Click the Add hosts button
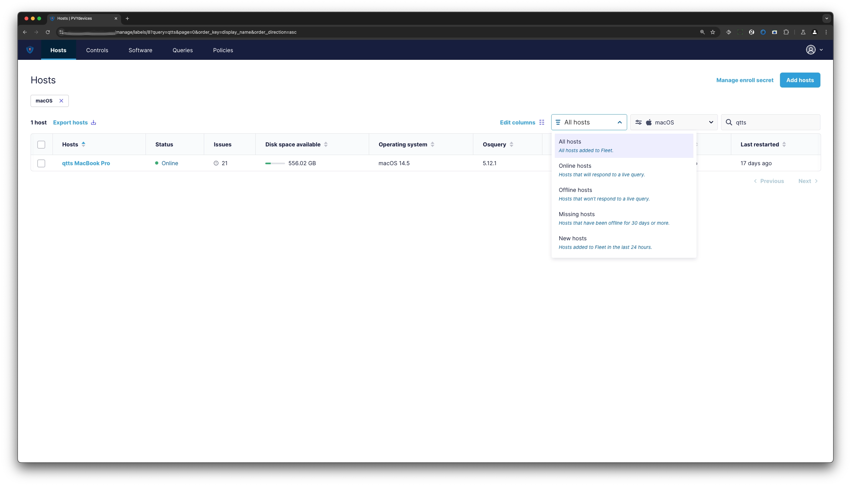The width and height of the screenshot is (851, 486). [x=800, y=80]
